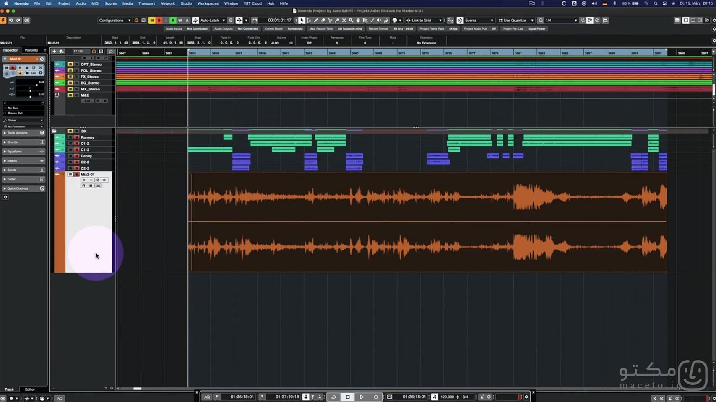
Task: Select the Mute X tool
Action: point(344,20)
